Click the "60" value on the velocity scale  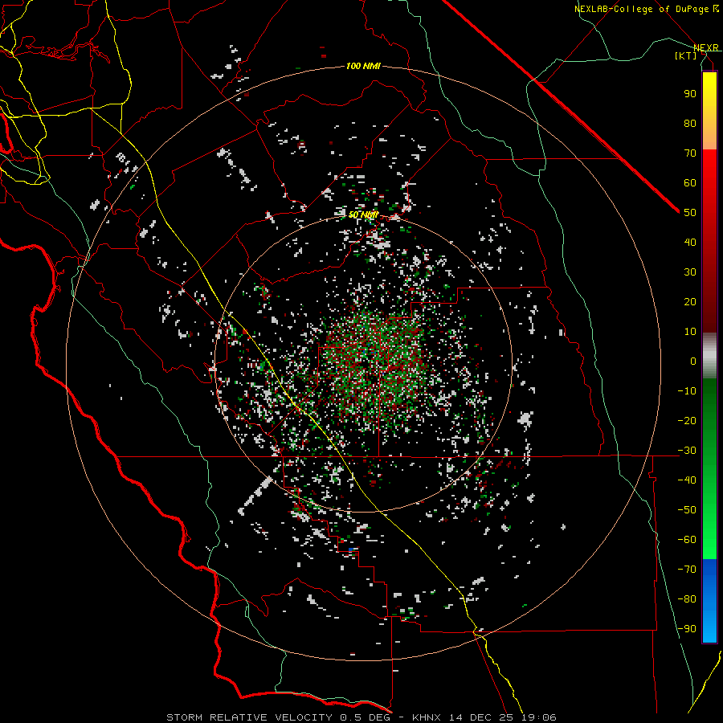(x=690, y=182)
